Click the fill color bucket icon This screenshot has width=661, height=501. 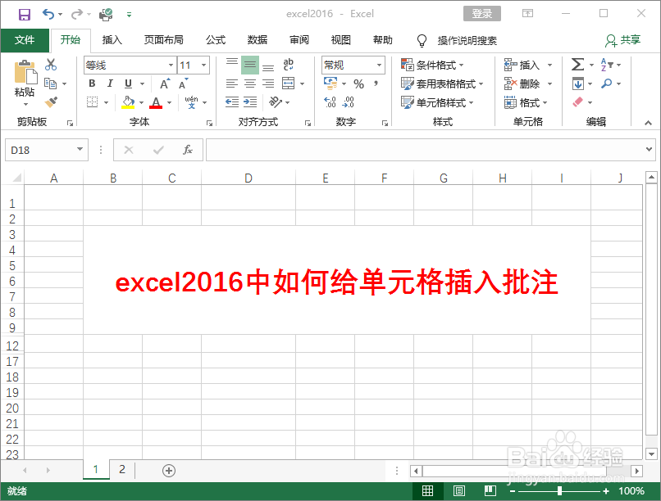click(x=128, y=102)
